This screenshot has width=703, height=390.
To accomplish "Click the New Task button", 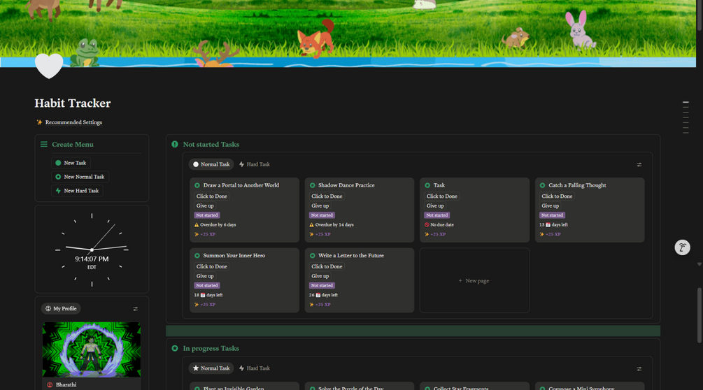I will [71, 163].
